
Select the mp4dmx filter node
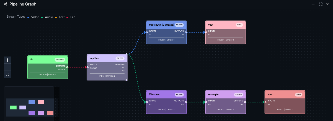coord(107,67)
